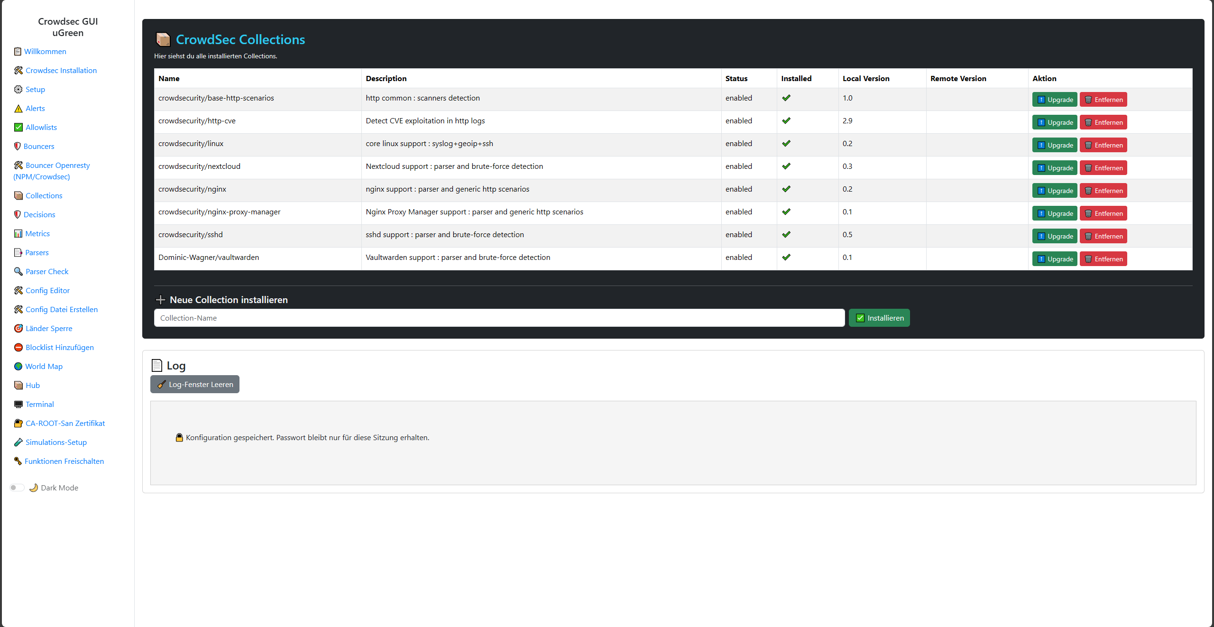Go to the Hub page
This screenshot has height=627, width=1214.
coord(33,385)
